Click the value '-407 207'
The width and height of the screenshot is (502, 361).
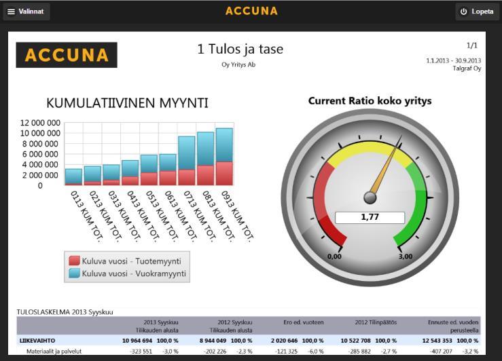click(x=441, y=351)
